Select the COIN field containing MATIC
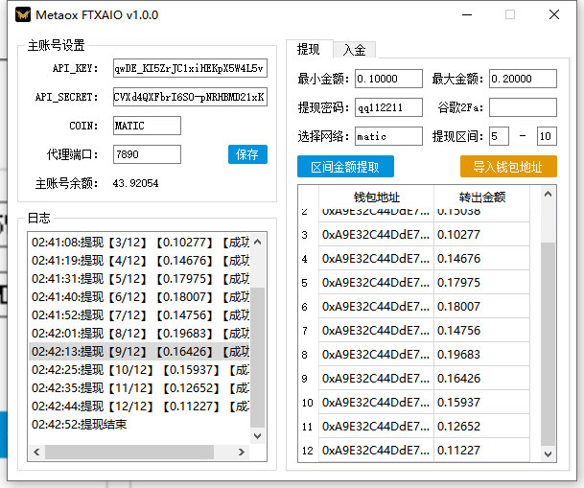The image size is (584, 488). click(x=146, y=126)
